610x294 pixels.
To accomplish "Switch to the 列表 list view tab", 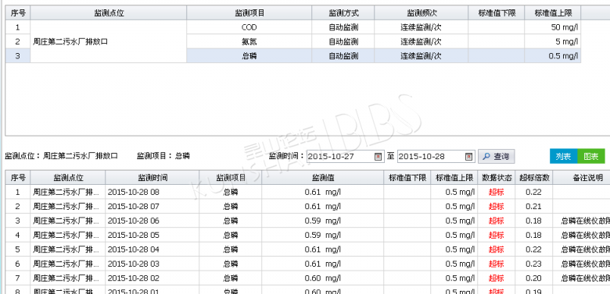I will 563,156.
